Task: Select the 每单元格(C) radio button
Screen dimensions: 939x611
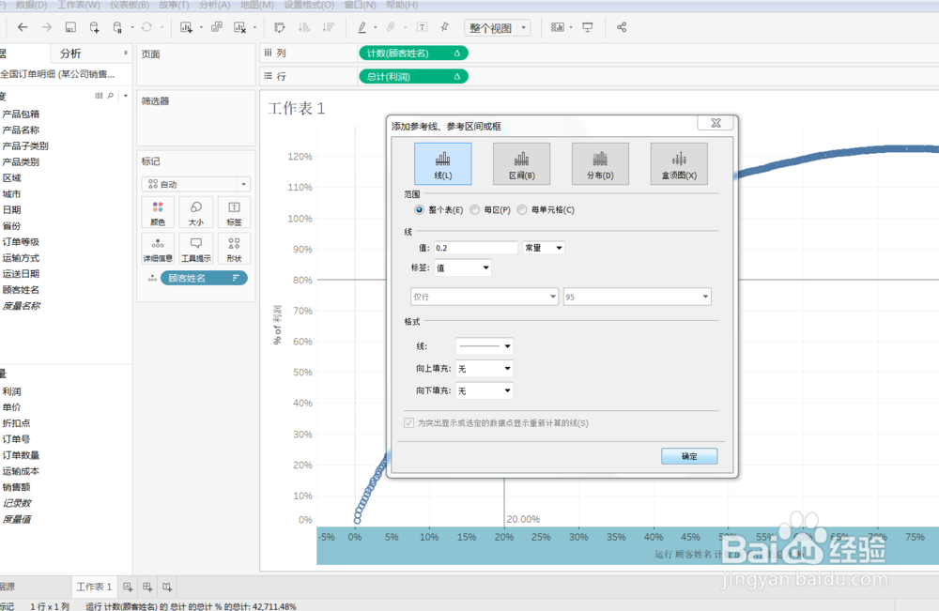Action: tap(522, 209)
